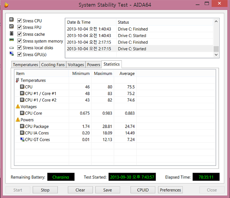Click the CPU chip icon beside Stress CPU
This screenshot has width=230, height=198.
tap(11, 19)
